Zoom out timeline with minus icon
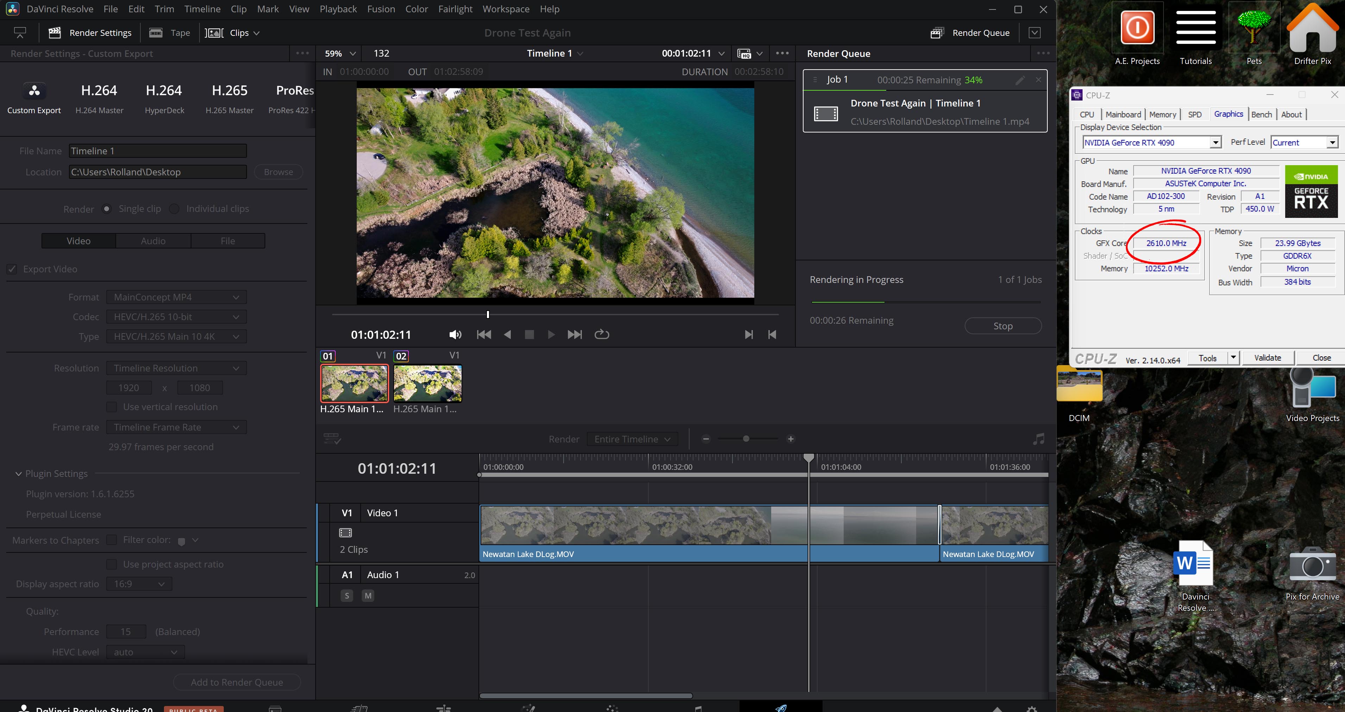Image resolution: width=1345 pixels, height=712 pixels. [x=706, y=439]
